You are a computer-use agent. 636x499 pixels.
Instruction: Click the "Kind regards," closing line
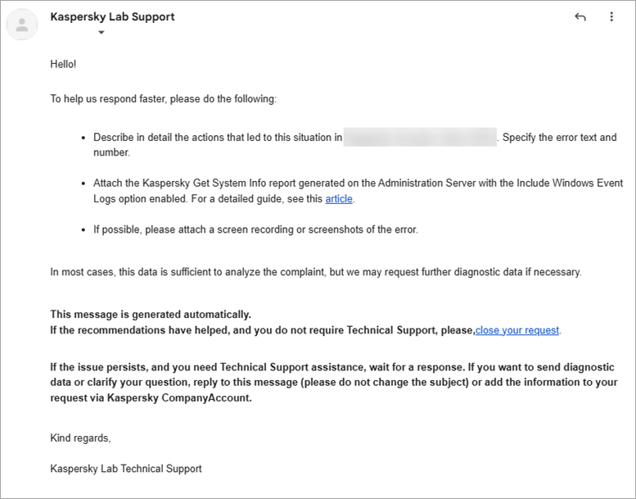(80, 438)
